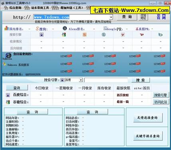Click the 关键字排名查询 button
Screen dimensions: 171x150
click(x=148, y=136)
